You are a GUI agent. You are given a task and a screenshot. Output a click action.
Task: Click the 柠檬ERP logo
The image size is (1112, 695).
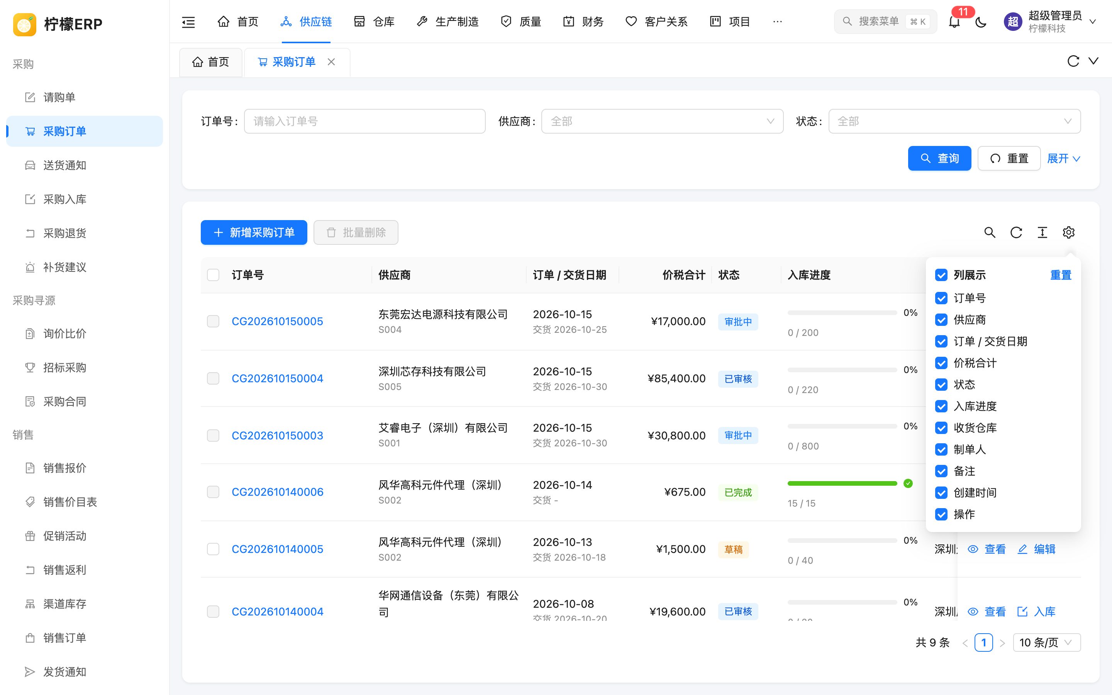[58, 24]
